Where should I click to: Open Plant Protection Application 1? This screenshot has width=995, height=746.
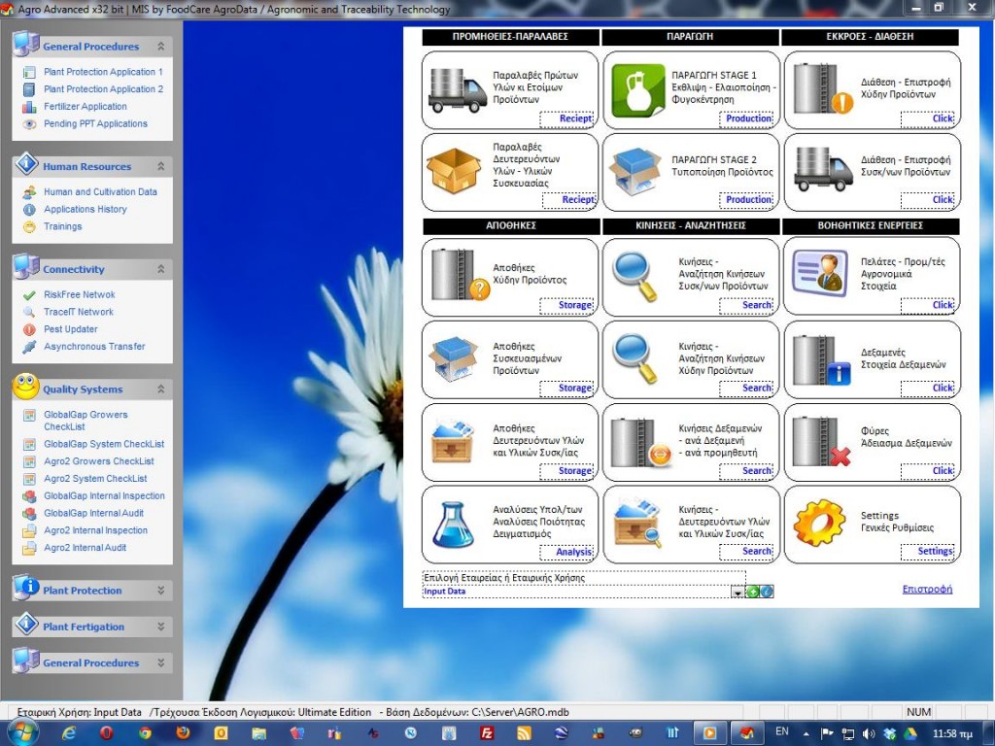pos(103,72)
